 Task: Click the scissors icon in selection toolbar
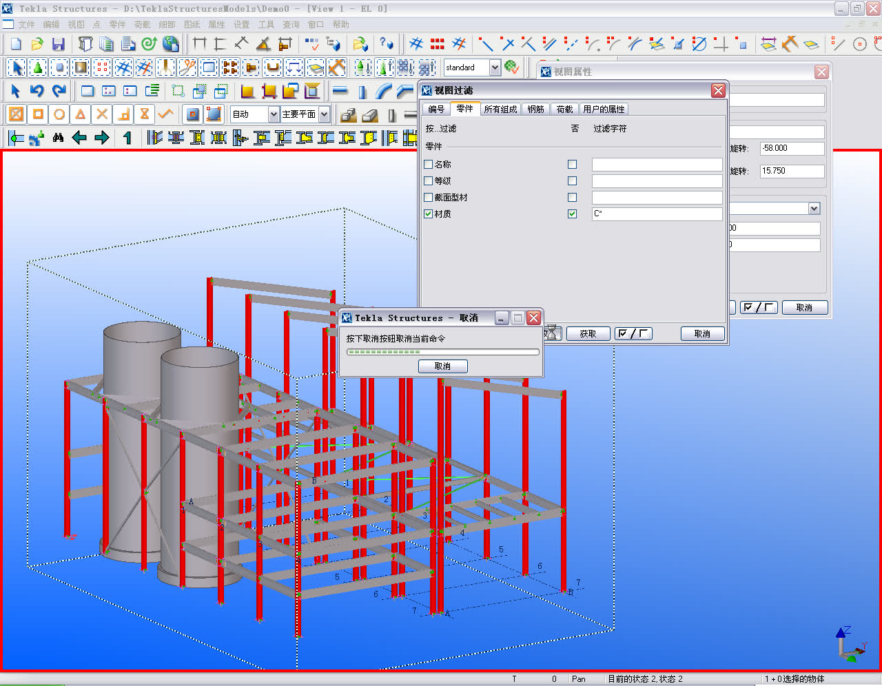(x=187, y=67)
